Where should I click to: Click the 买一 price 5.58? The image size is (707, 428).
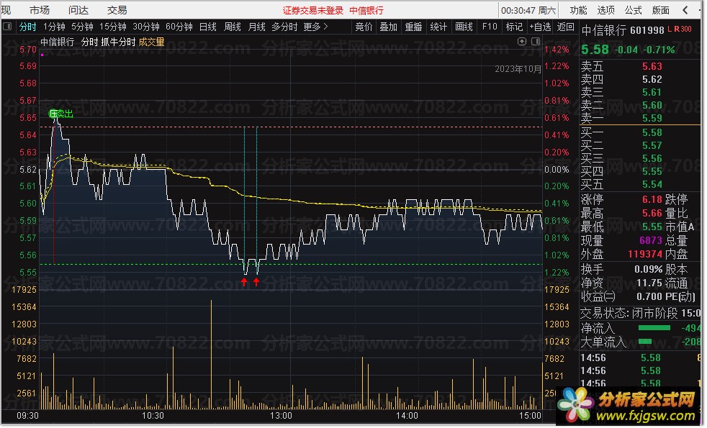652,132
